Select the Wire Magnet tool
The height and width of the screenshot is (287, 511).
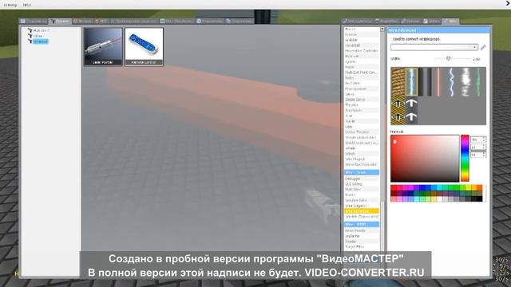click(x=361, y=159)
